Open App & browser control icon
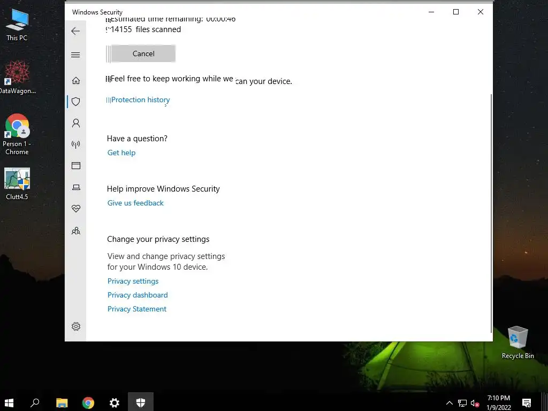 (76, 166)
